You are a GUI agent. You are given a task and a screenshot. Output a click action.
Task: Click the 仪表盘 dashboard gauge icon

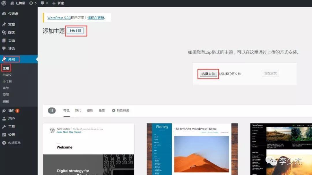[4, 14]
